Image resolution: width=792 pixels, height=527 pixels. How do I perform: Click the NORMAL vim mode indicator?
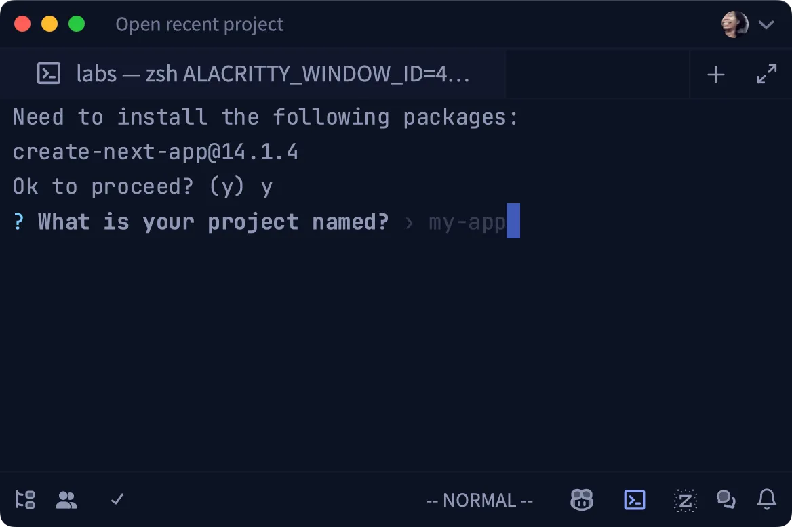(x=479, y=501)
